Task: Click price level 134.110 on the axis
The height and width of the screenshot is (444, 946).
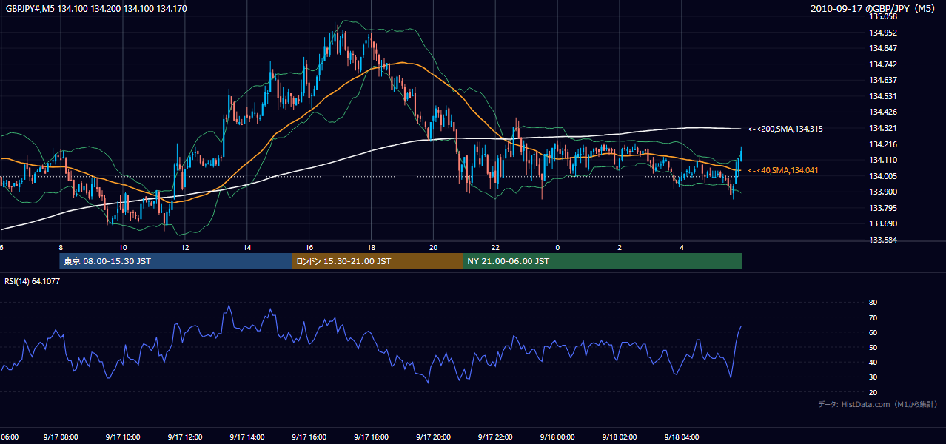Action: 883,160
